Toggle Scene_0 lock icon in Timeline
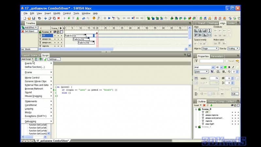Image resolution: width=261 pixels, height=147 pixels. pos(58,32)
